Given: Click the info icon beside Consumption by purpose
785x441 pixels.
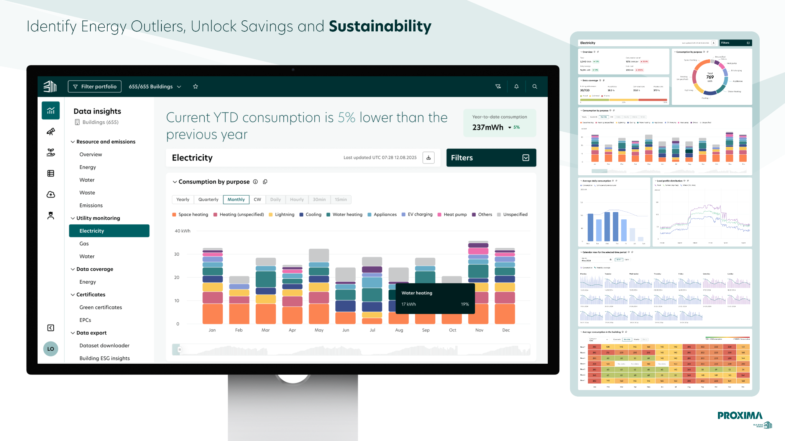Looking at the screenshot, I should (x=255, y=182).
